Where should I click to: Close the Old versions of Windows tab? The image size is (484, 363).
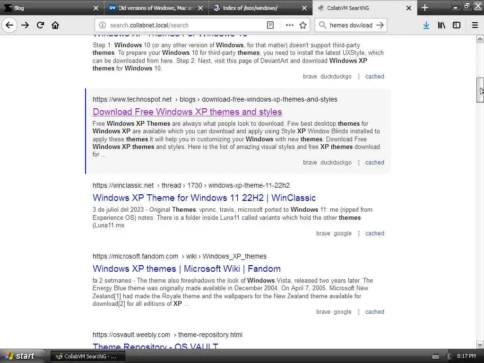200,8
